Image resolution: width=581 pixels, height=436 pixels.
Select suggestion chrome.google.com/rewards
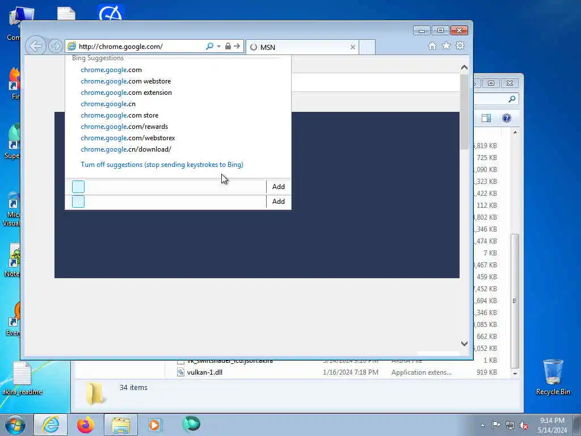(x=124, y=127)
